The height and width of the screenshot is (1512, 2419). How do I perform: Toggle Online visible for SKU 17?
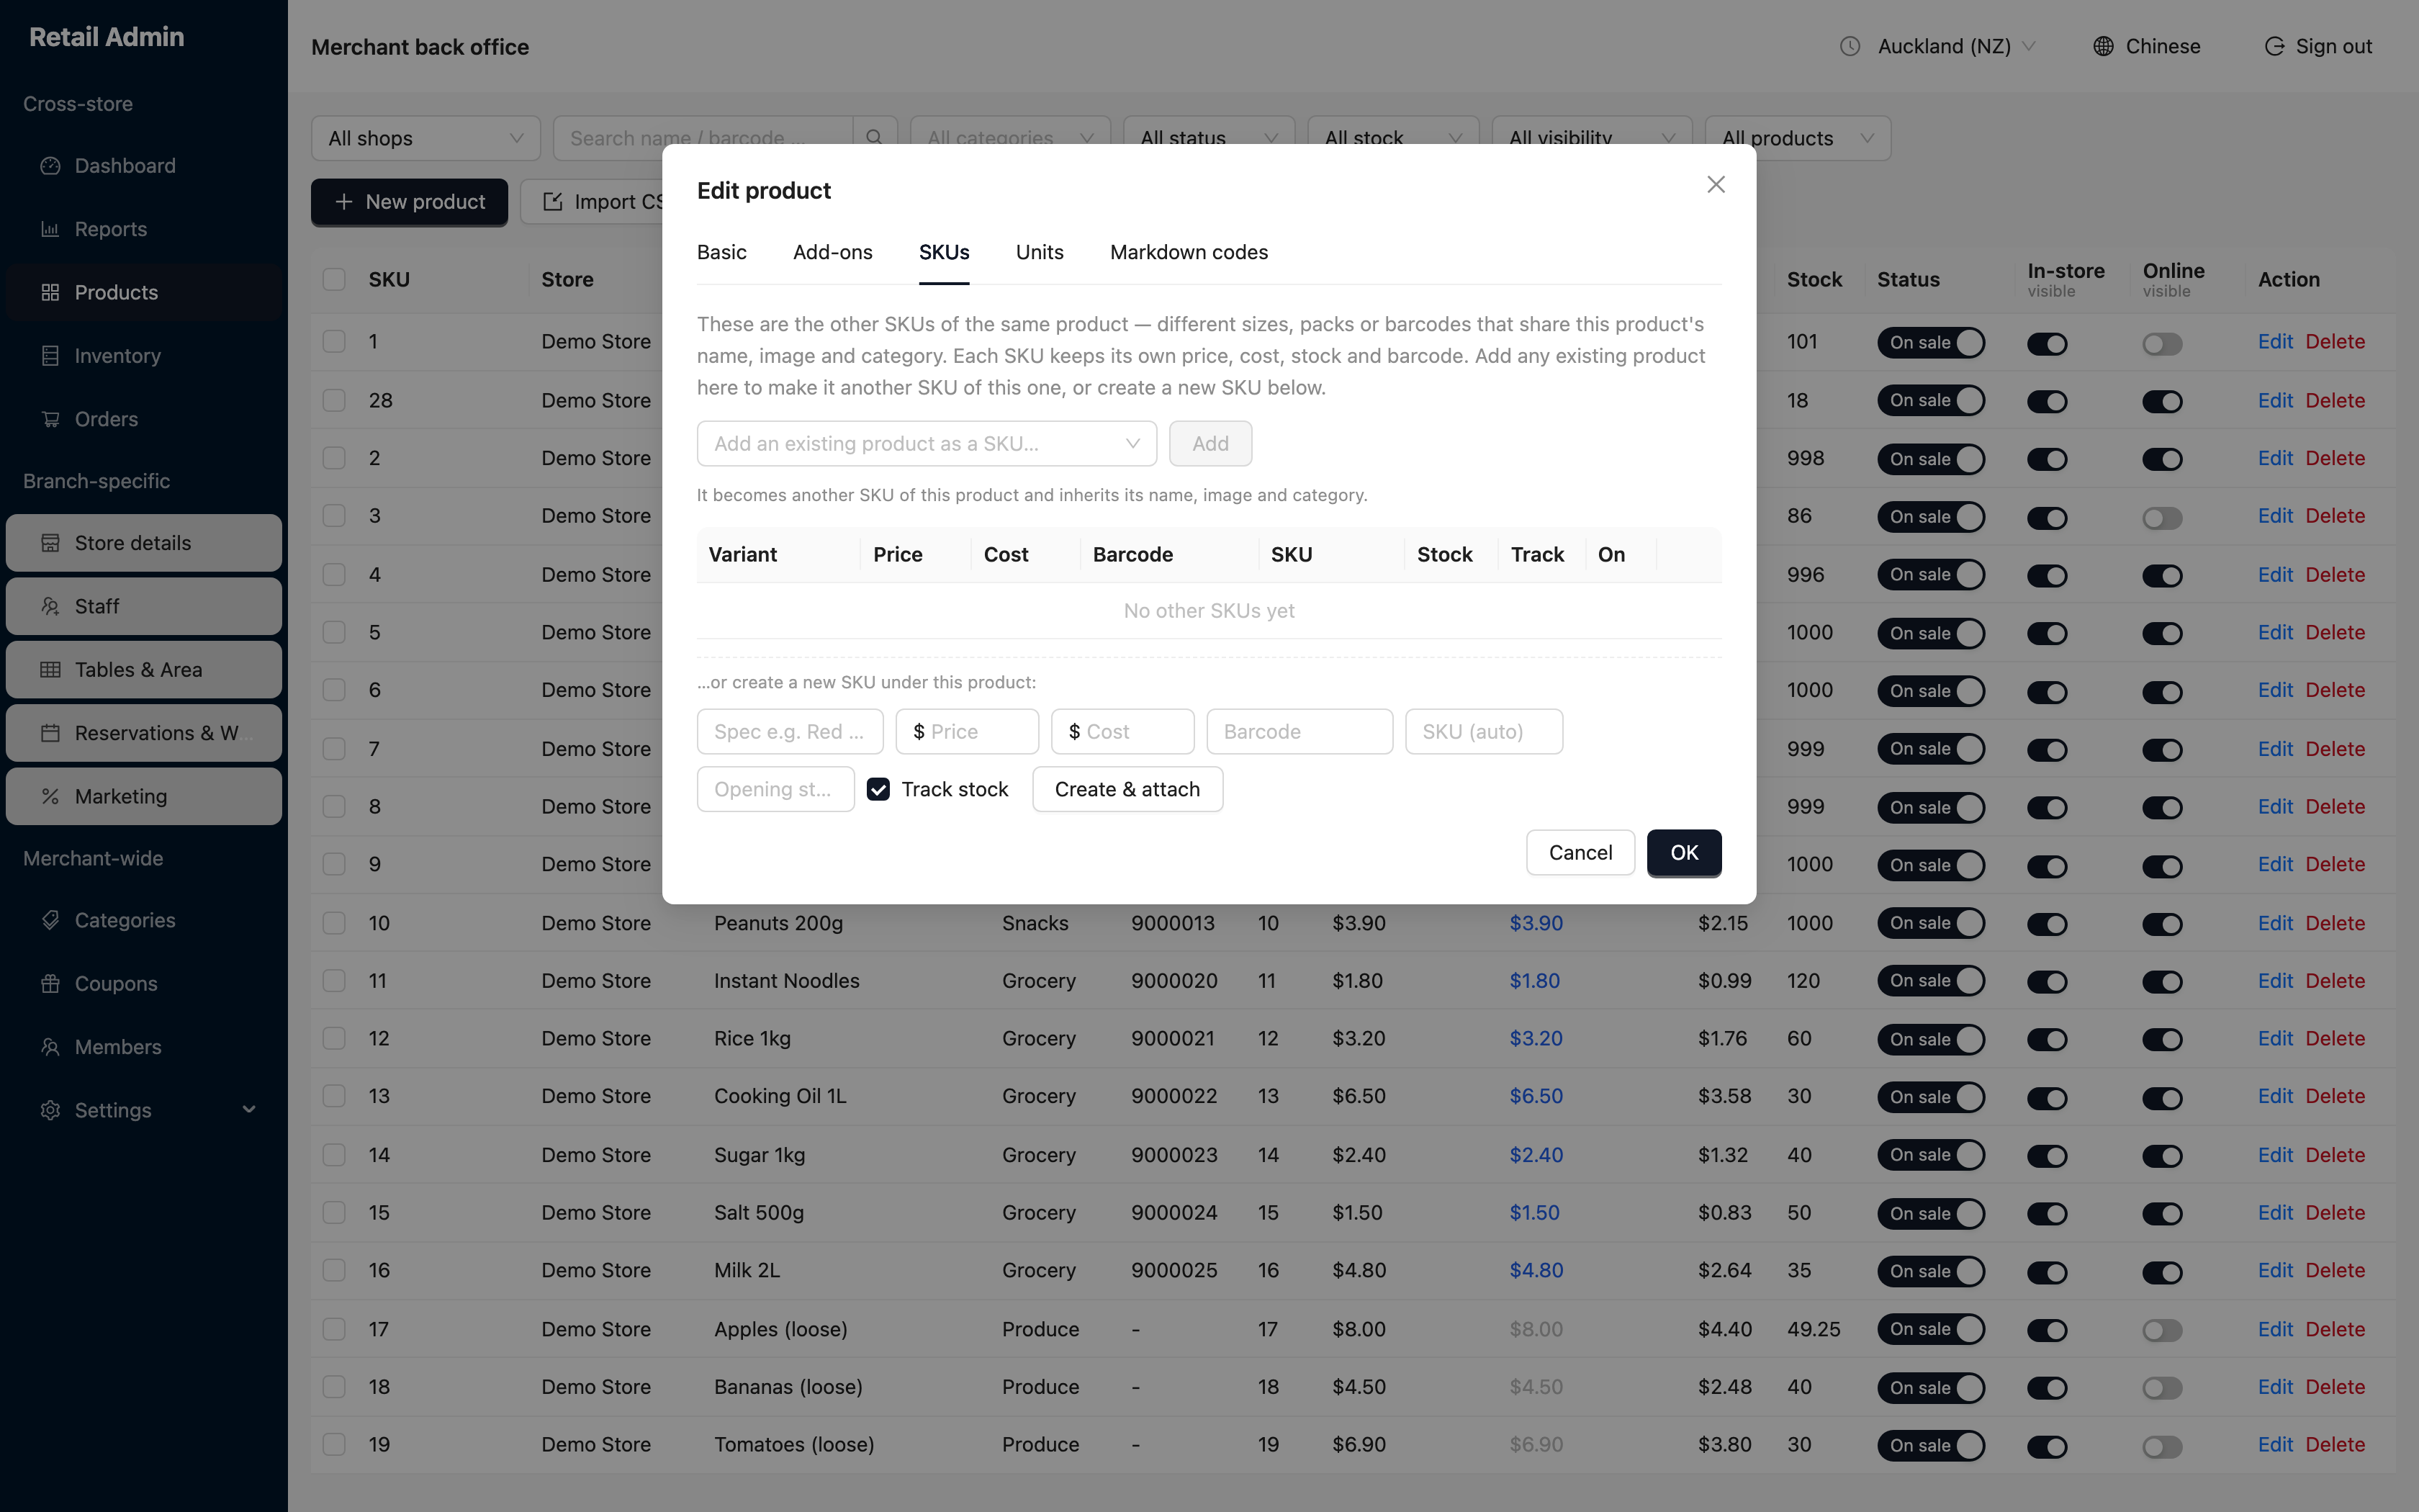coord(2162,1330)
